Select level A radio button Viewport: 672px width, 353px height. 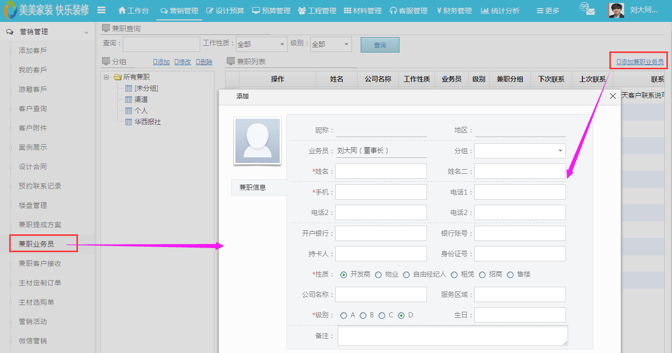point(344,315)
